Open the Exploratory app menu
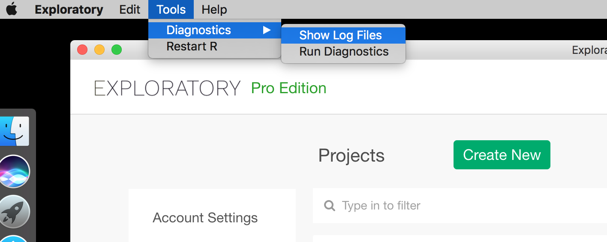 pos(69,9)
